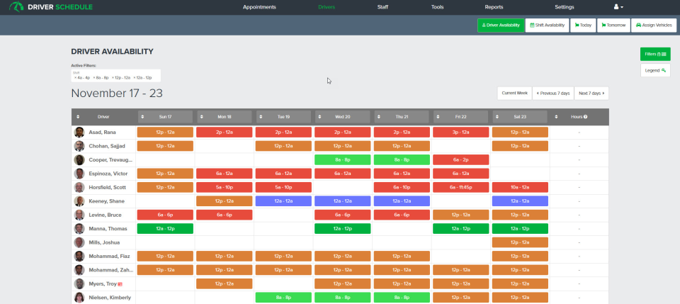
Task: Open the Reports menu
Action: tap(494, 7)
